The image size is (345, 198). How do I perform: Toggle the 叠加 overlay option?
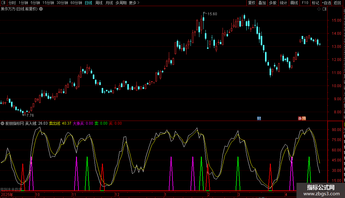262,3
